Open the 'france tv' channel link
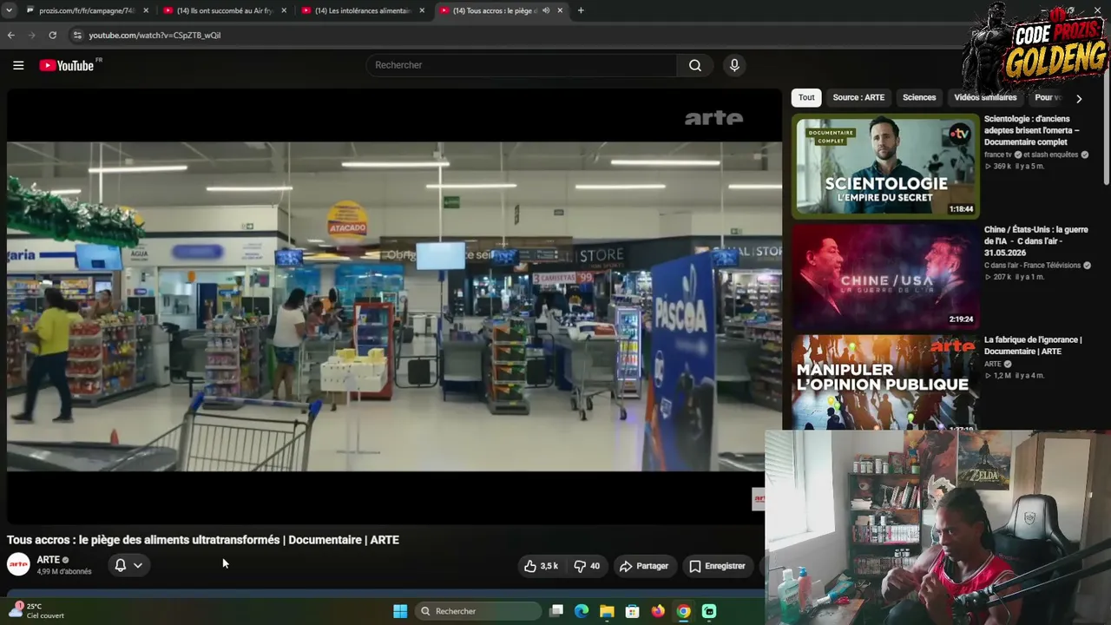The image size is (1111, 625). [998, 155]
